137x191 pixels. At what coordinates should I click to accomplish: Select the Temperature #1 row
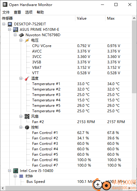pyautogui.click(x=66, y=84)
